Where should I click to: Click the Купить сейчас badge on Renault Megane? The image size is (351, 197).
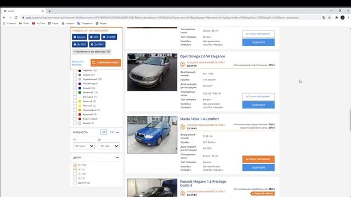[263, 193]
